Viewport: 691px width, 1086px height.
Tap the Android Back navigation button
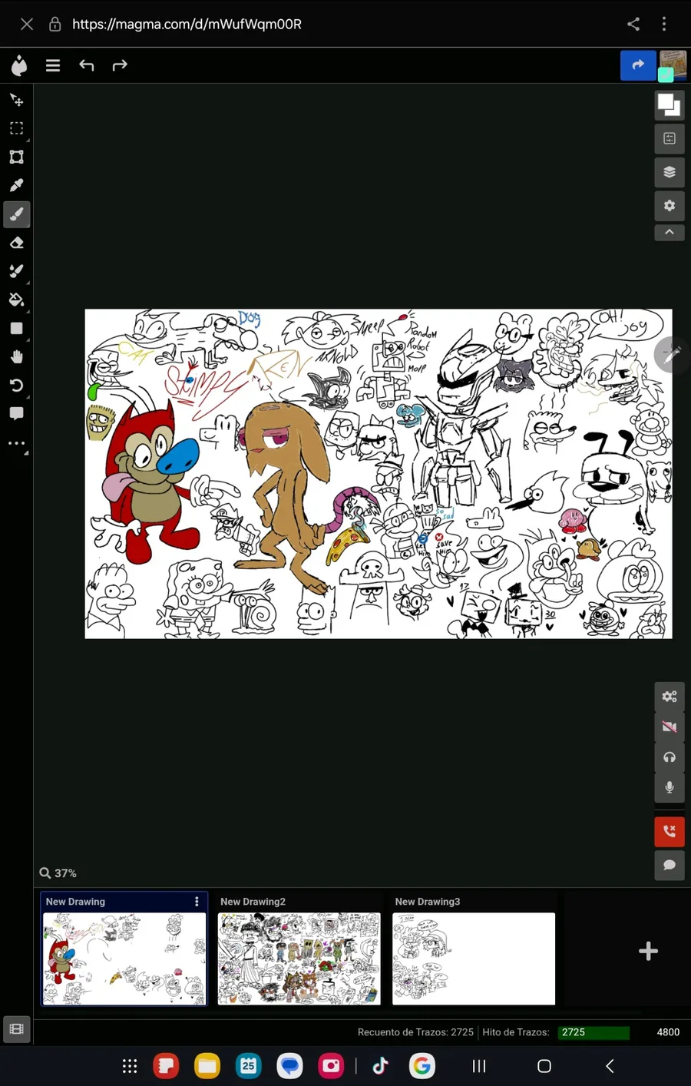click(x=610, y=1066)
